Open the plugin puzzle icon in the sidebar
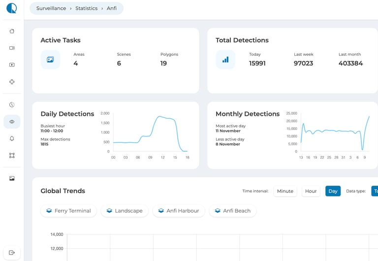Screen dimensions: 378x261 pos(12,82)
